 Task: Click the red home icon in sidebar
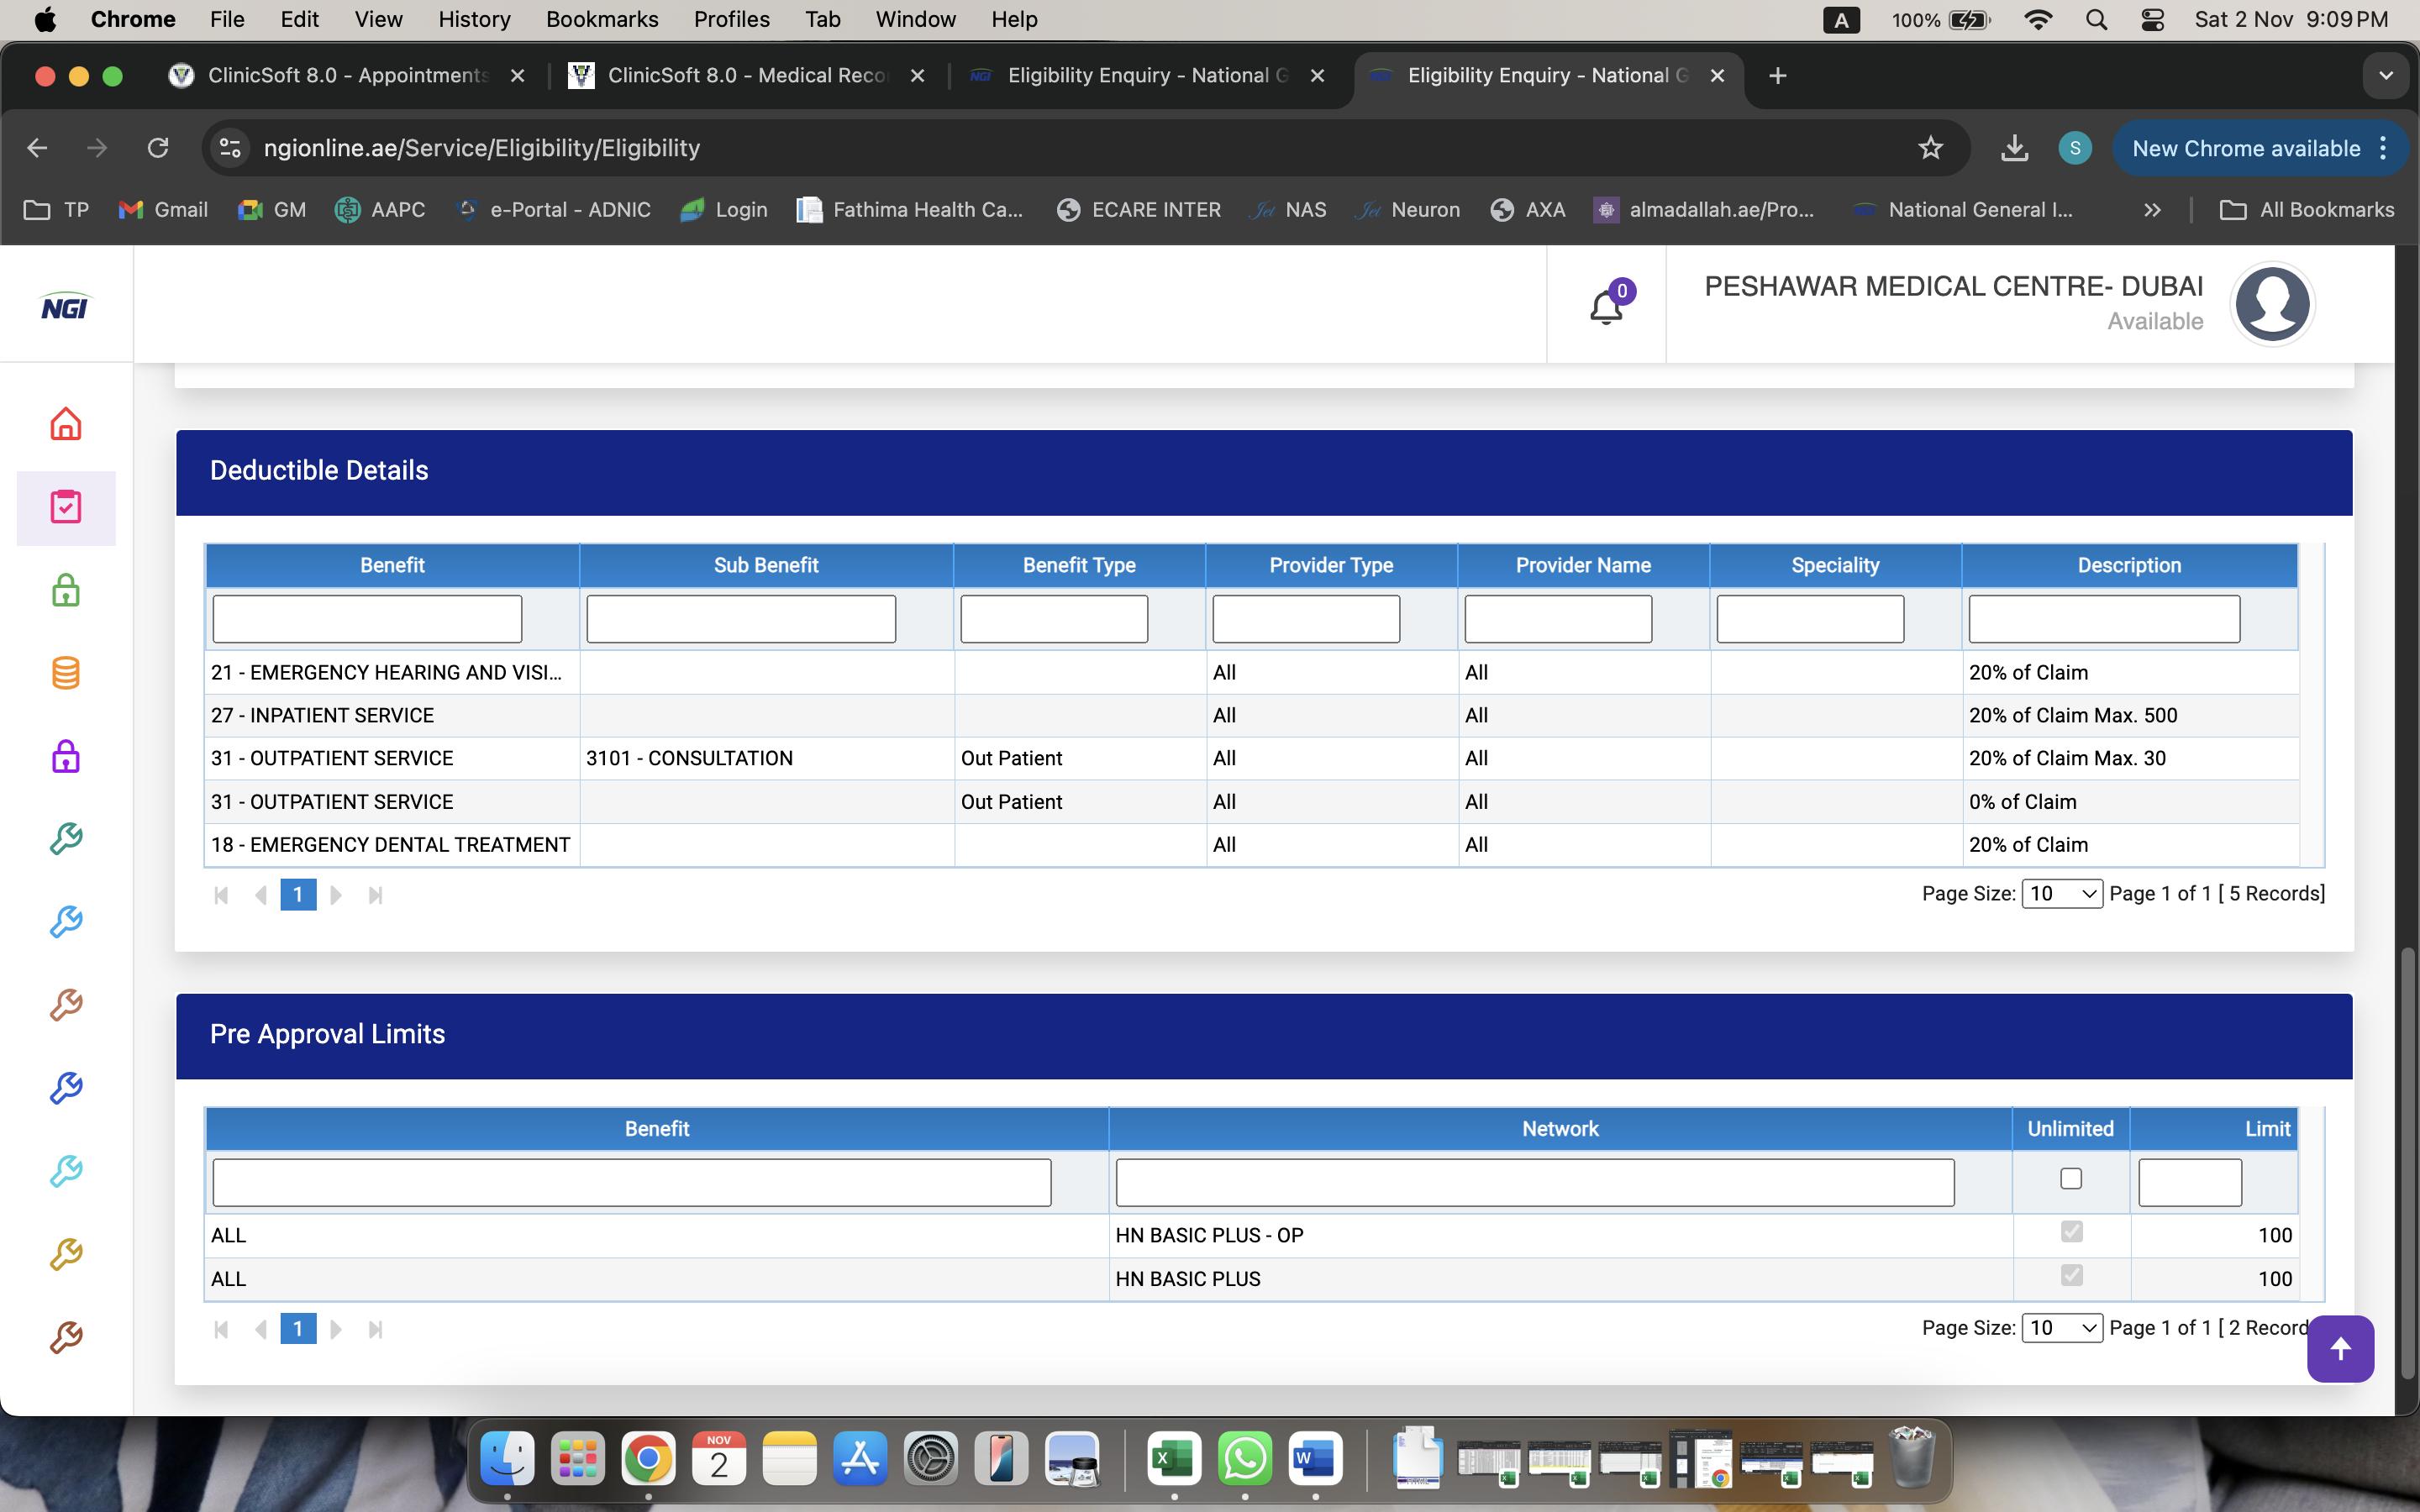[66, 424]
